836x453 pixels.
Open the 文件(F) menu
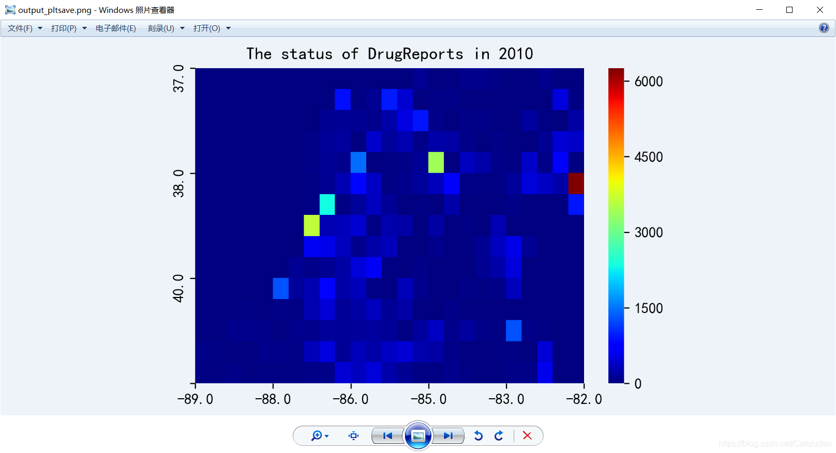click(20, 28)
